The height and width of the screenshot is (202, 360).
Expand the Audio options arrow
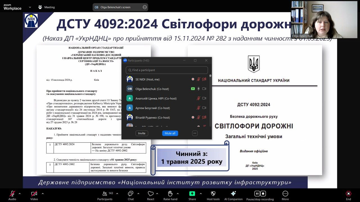[x=20, y=193]
